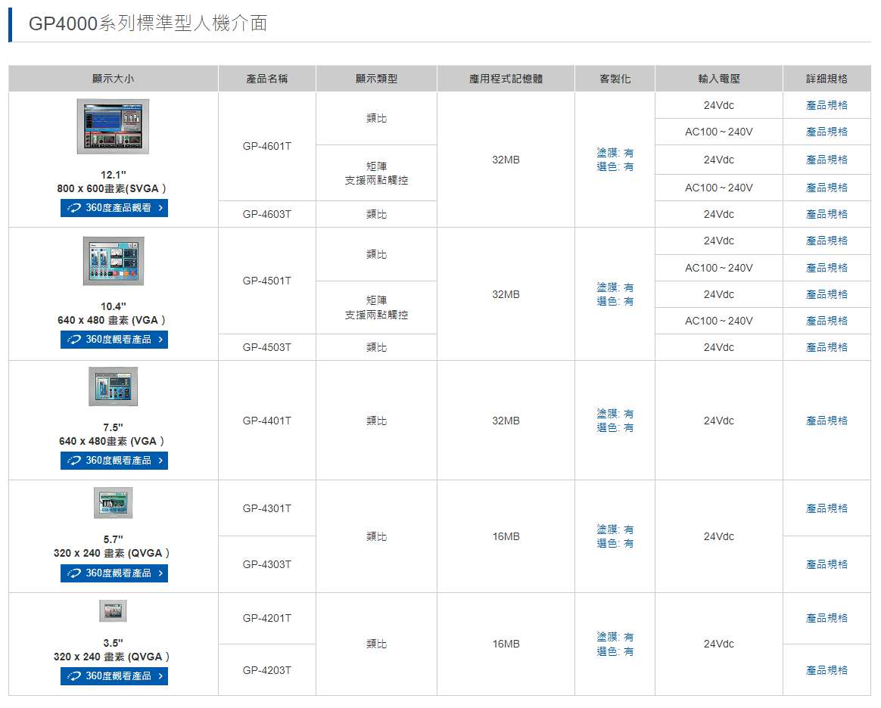Select the GP-4501T product name cell

tap(267, 281)
